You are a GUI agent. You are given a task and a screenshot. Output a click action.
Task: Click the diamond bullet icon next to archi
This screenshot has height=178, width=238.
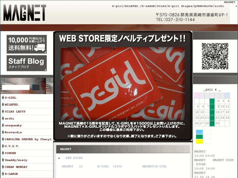pos(3,118)
